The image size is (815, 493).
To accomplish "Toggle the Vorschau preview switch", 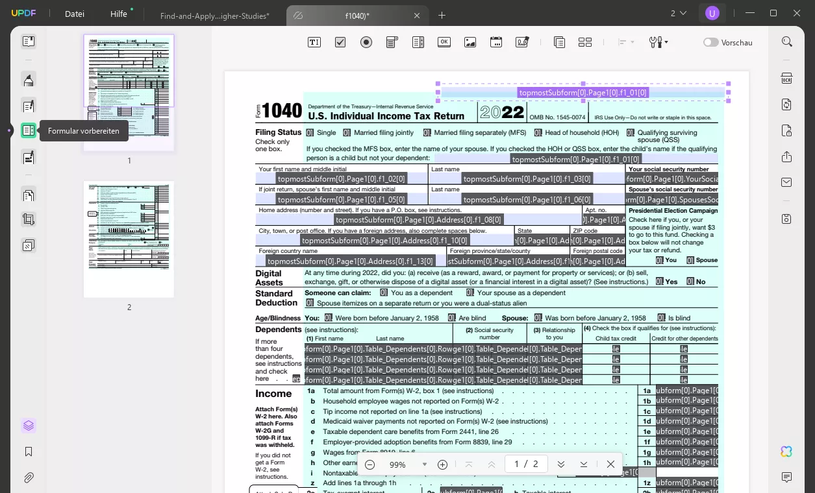I will (710, 42).
